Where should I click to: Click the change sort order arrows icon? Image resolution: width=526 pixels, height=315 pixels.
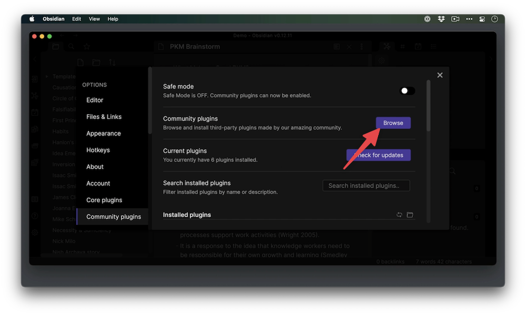(x=112, y=63)
